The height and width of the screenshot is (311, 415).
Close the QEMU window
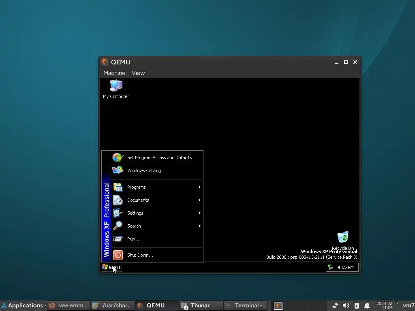(355, 62)
